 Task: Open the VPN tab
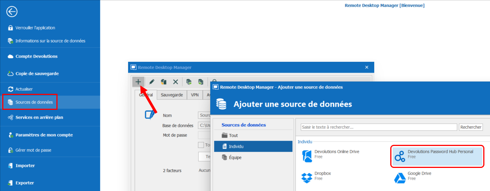click(x=195, y=95)
